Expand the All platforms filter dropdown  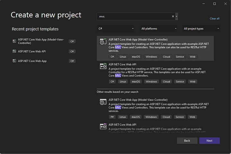pyautogui.click(x=159, y=29)
